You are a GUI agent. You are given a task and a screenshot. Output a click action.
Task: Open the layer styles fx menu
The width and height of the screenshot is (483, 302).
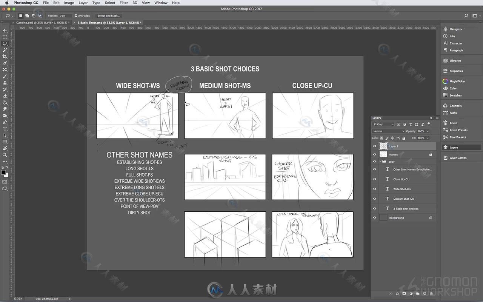pos(397,293)
